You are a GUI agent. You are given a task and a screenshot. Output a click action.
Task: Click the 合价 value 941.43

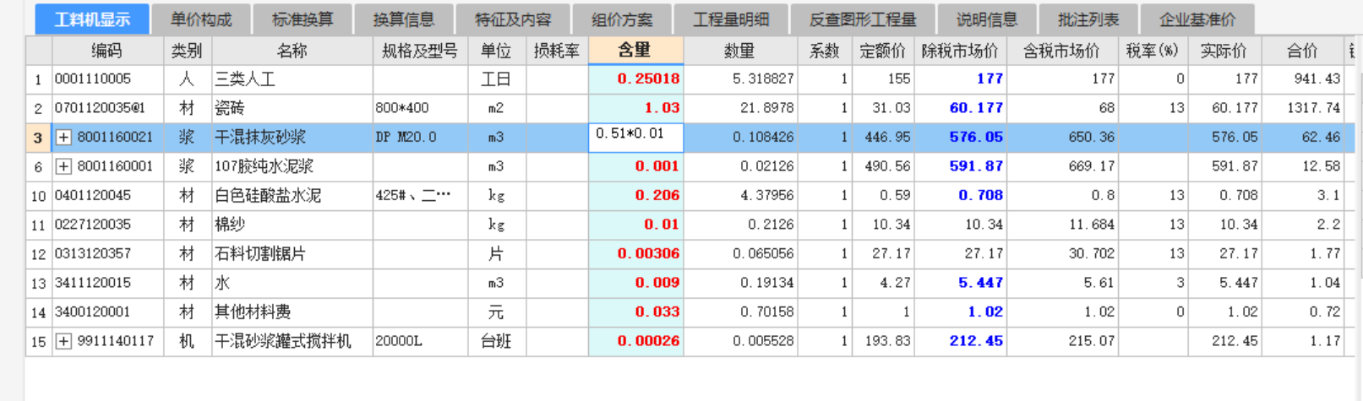[1302, 79]
